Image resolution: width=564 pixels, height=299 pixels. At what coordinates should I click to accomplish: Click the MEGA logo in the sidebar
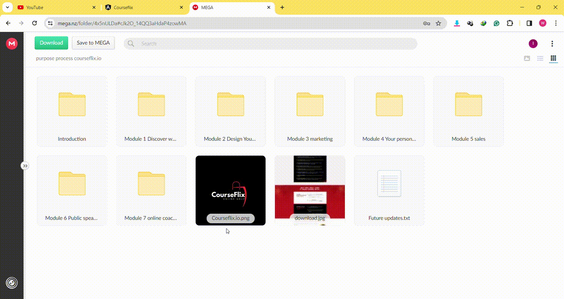[x=12, y=43]
